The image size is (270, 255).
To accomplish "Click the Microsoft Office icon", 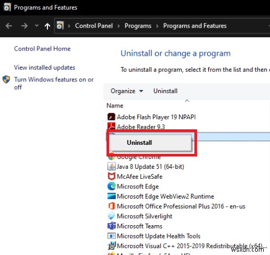I will point(111,206).
